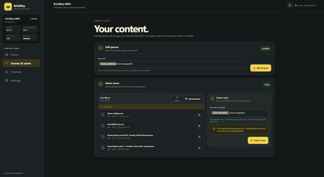Select the Super Mario Land 2 - 6 Golden Coins entry
This screenshot has height=177, width=324.
[x=131, y=146]
